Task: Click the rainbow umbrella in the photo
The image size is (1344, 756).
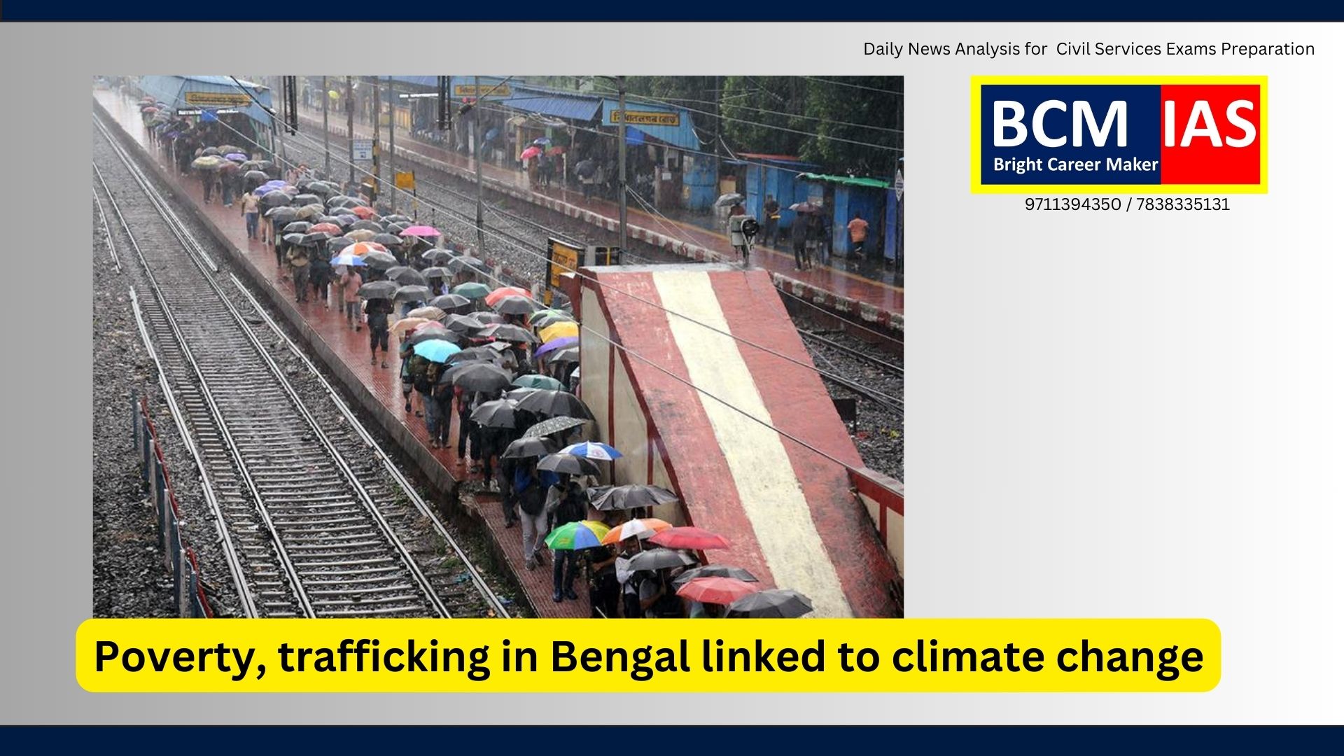Action: pyautogui.click(x=577, y=535)
